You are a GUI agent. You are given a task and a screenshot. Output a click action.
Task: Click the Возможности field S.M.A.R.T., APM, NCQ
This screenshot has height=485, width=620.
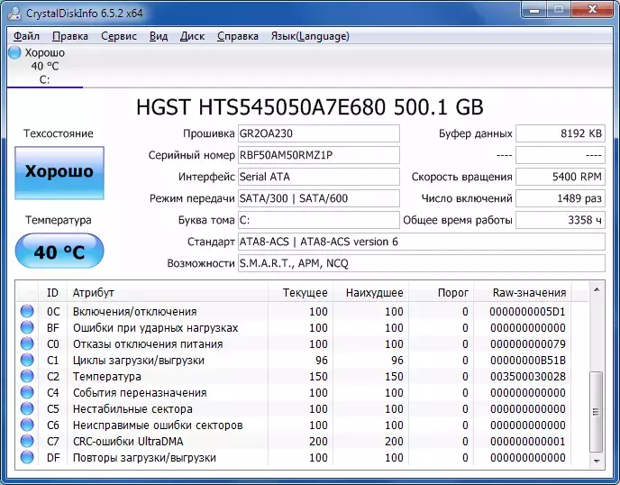(x=422, y=263)
